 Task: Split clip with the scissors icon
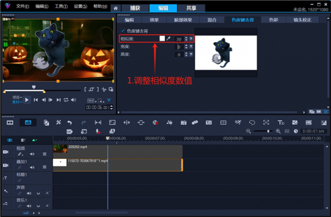[x=104, y=89]
